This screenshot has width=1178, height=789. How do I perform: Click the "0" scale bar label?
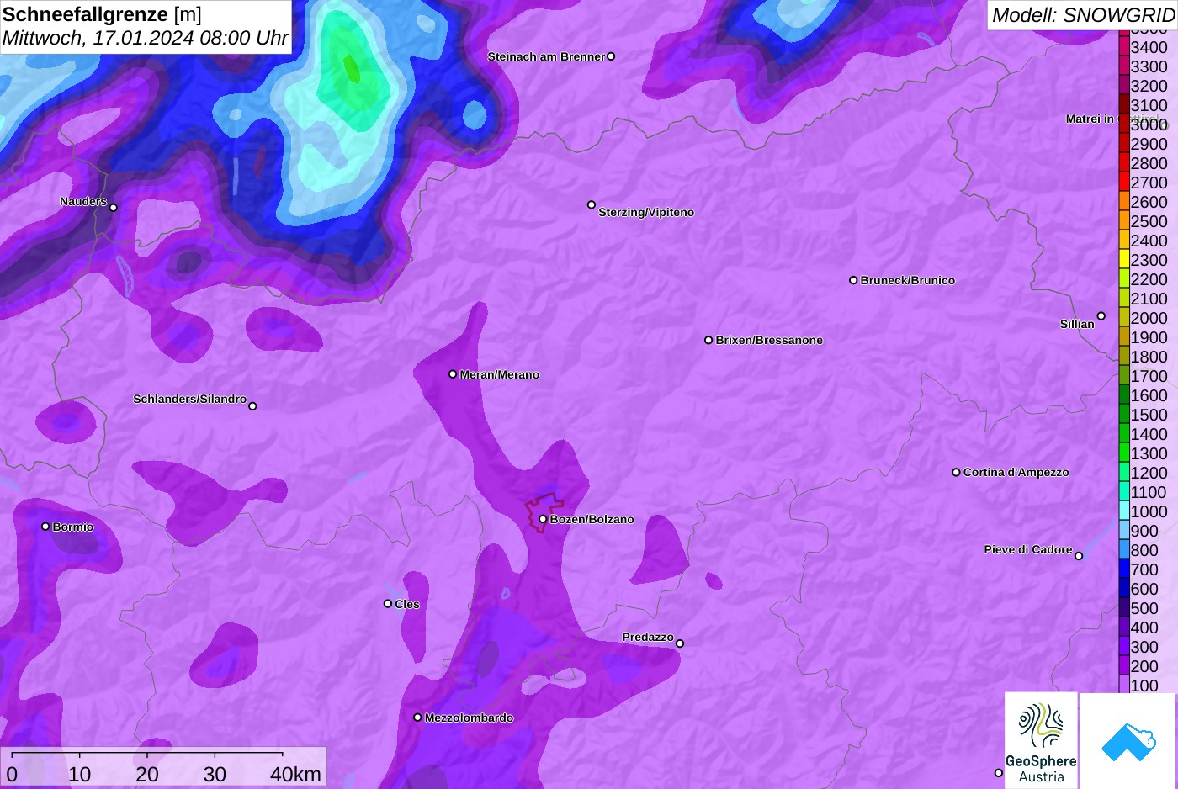click(x=12, y=774)
